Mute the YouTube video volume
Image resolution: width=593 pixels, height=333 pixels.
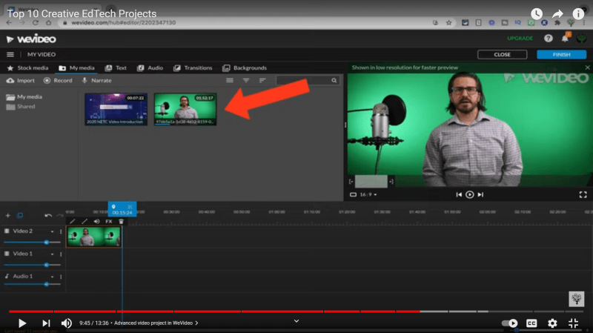click(67, 323)
